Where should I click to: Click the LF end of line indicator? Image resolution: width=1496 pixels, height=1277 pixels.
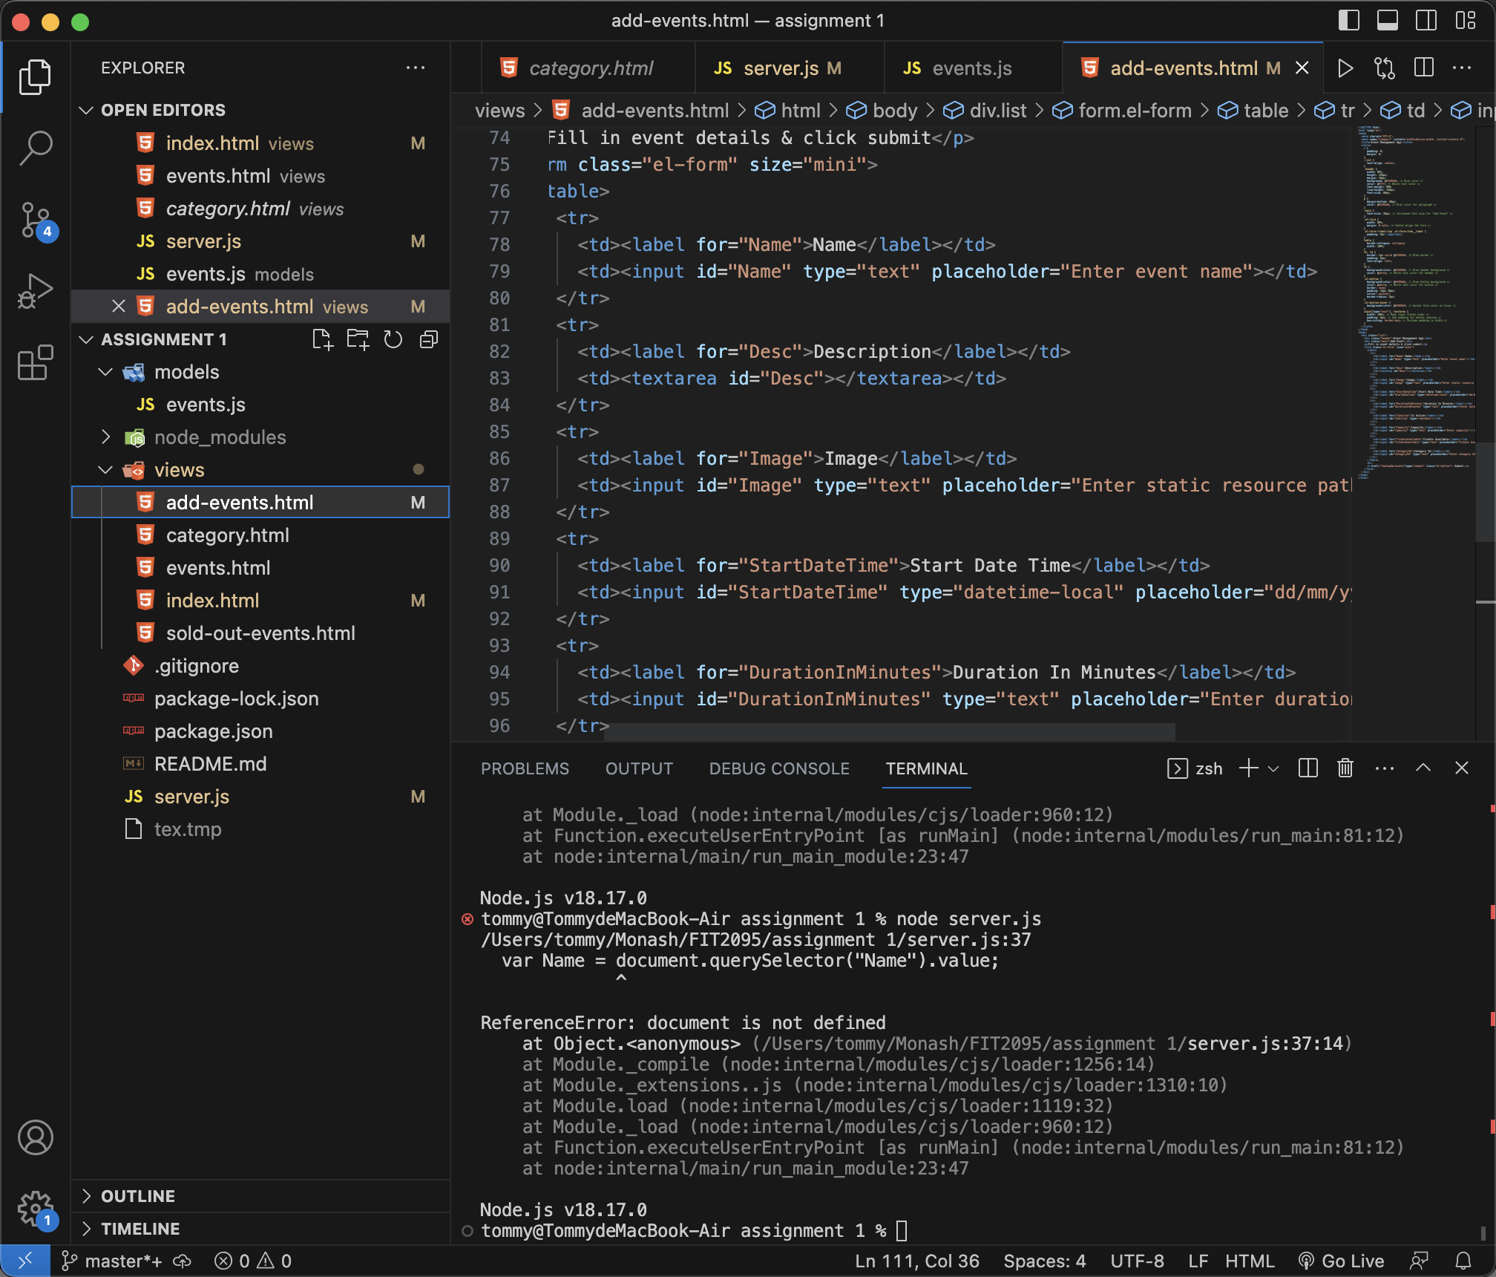coord(1198,1261)
